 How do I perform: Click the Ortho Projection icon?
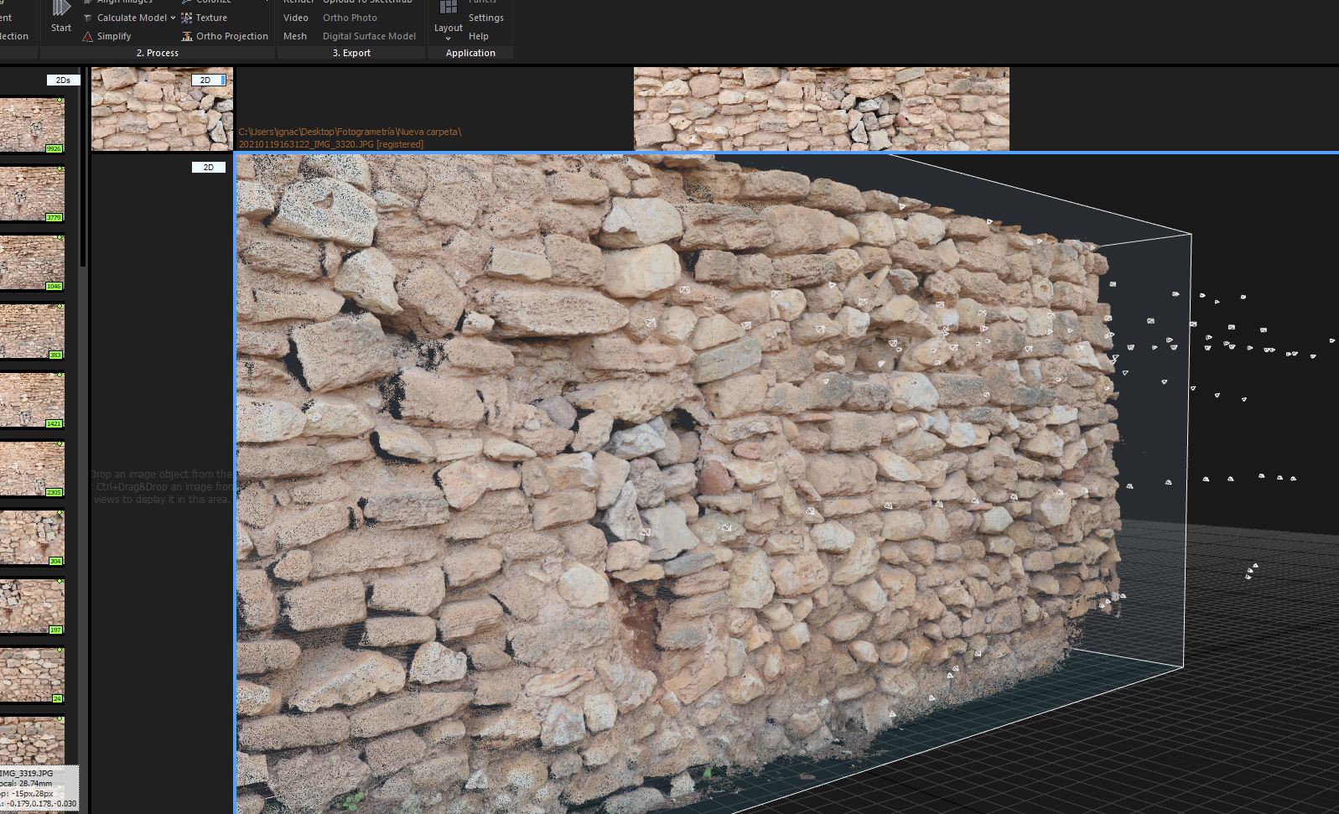click(x=187, y=36)
